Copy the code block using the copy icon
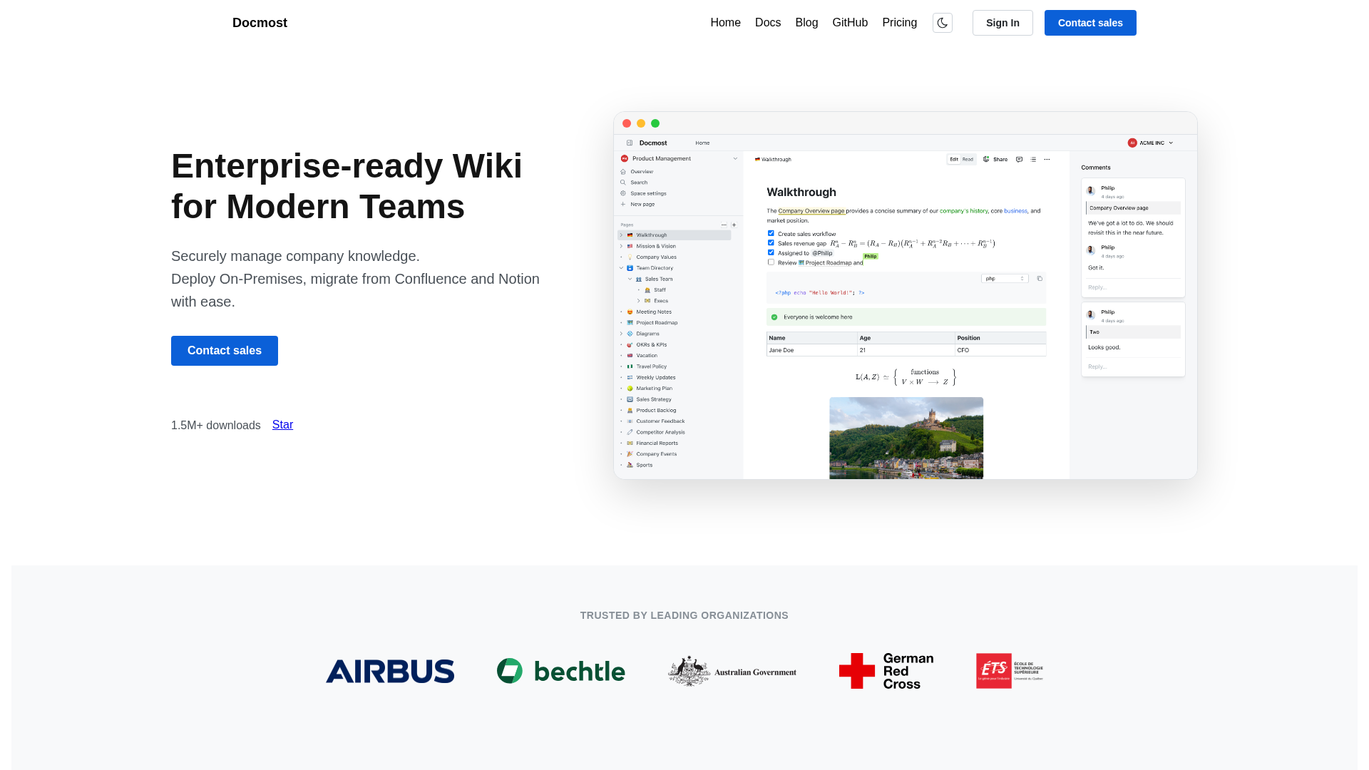Viewport: 1369px width, 770px height. pyautogui.click(x=1039, y=279)
